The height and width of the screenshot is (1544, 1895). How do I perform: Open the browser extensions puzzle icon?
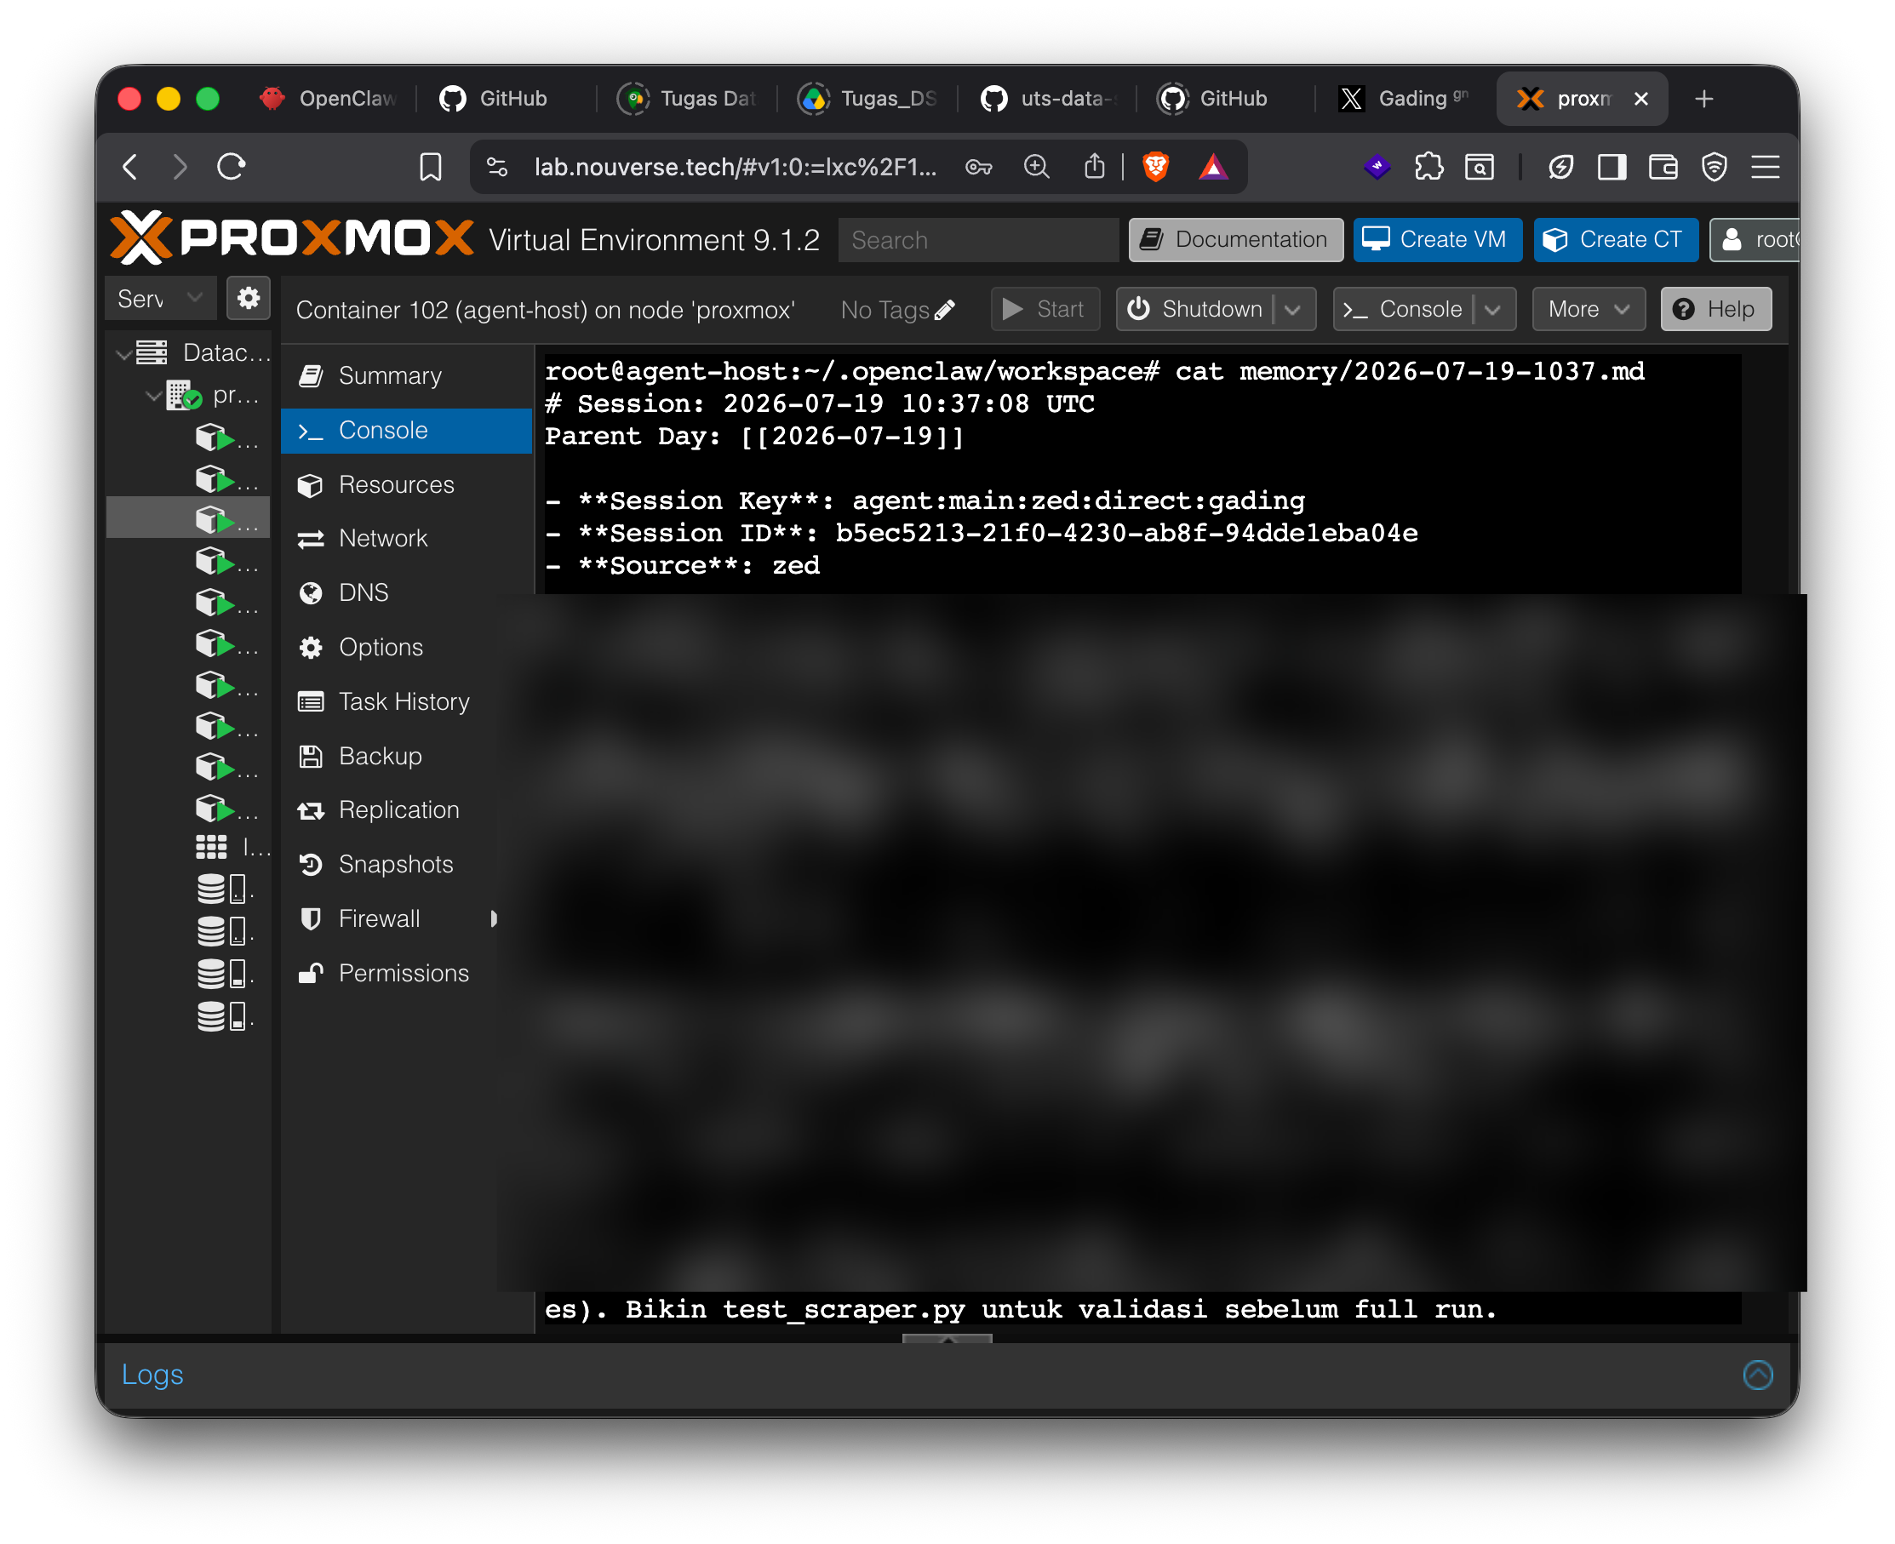pos(1428,166)
